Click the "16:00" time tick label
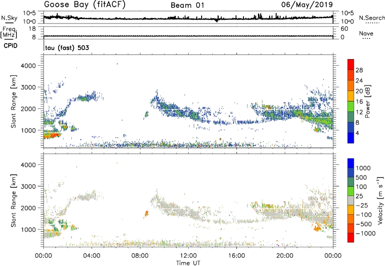The height and width of the screenshot is (266, 385). click(236, 256)
